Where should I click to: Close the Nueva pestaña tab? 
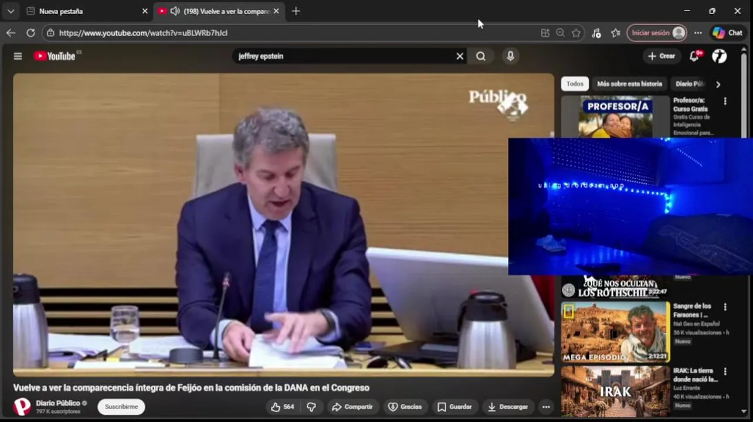[x=145, y=11]
